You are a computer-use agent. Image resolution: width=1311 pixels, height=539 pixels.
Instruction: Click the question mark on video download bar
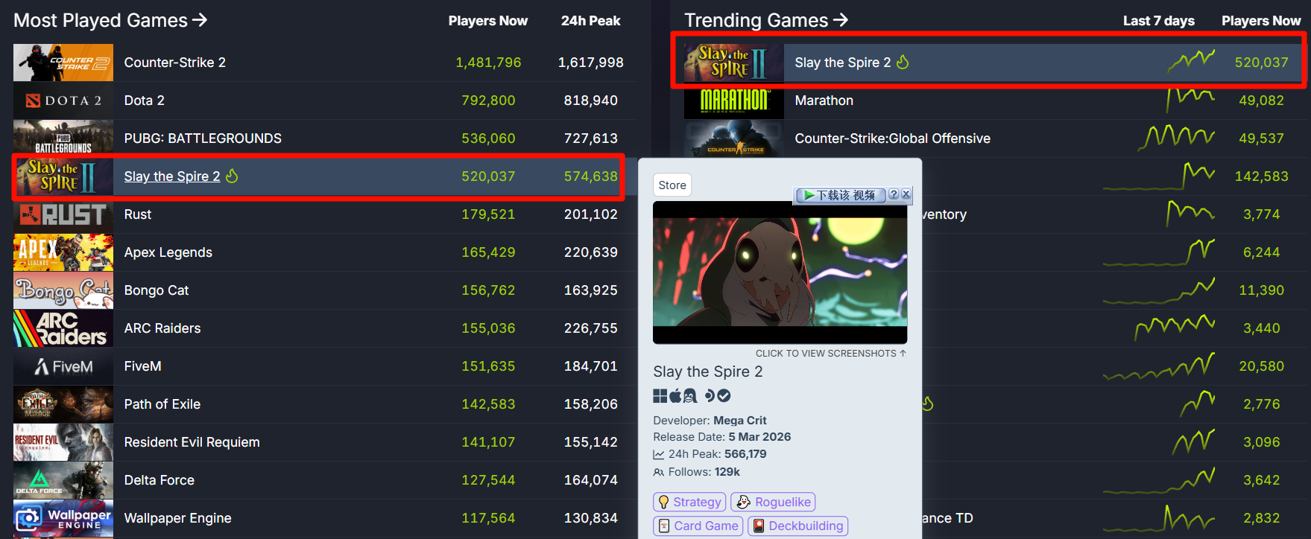pos(894,194)
